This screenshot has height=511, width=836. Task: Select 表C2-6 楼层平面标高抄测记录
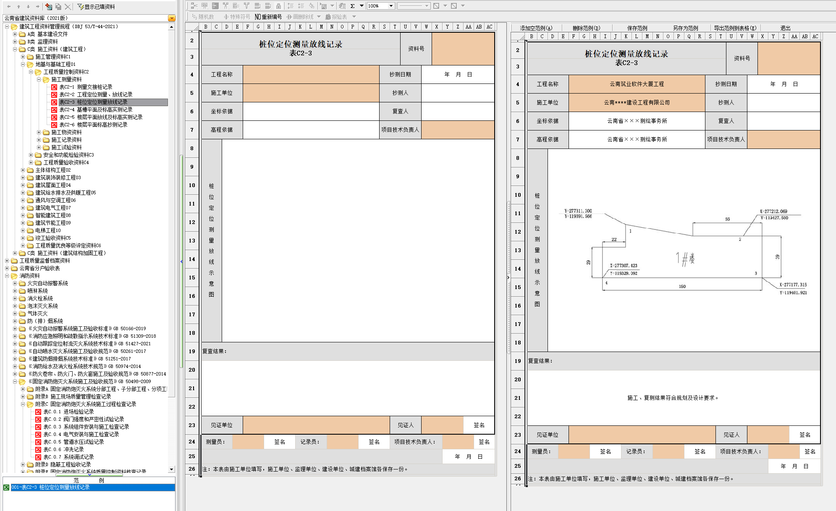(x=93, y=125)
